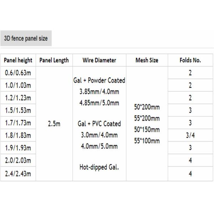
Task: Select the 2.4/2.43m panel height cell
Action: (18, 174)
